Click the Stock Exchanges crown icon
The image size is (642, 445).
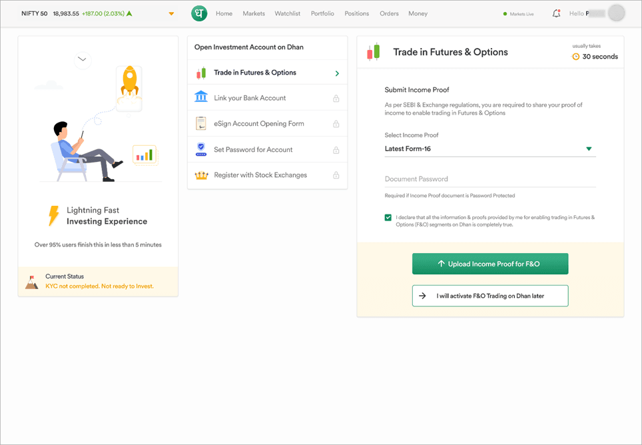pos(200,175)
